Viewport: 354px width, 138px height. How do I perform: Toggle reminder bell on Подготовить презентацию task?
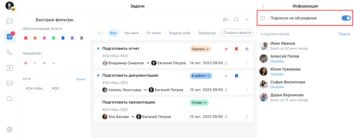(x=226, y=117)
